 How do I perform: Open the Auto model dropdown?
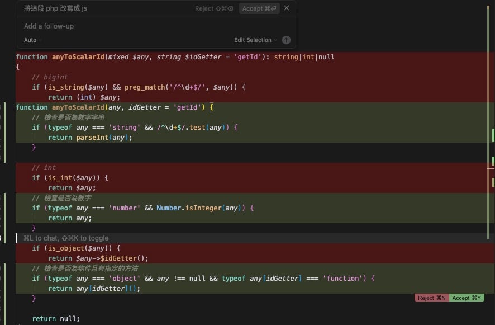tap(32, 40)
